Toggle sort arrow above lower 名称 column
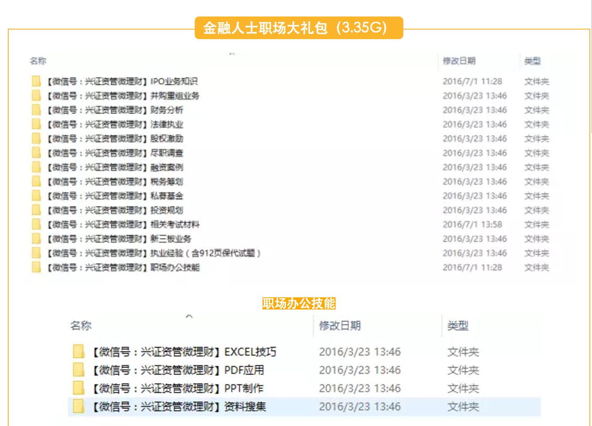 tap(189, 316)
